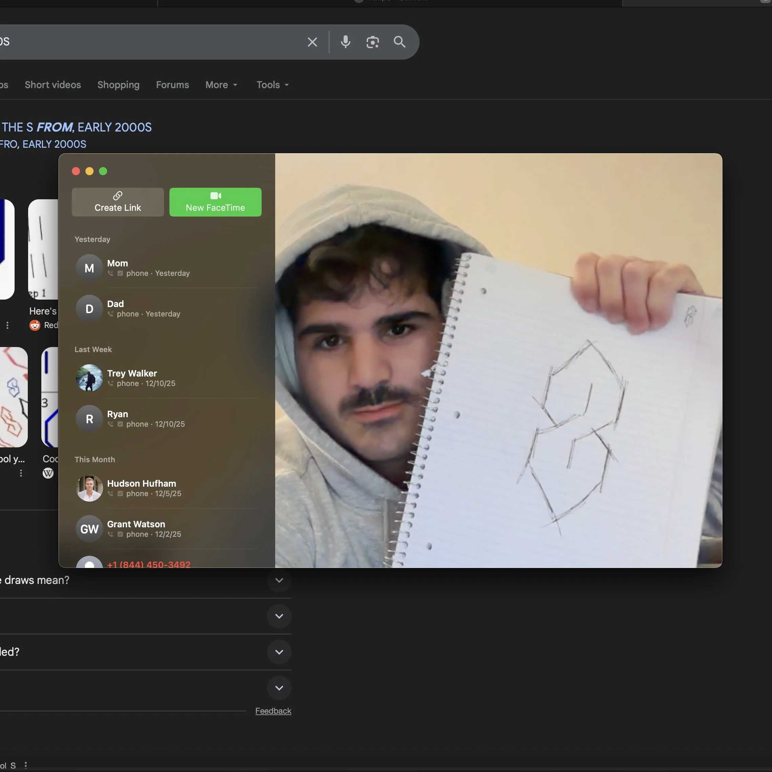Switch to the Forums tab
This screenshot has width=772, height=772.
point(172,85)
